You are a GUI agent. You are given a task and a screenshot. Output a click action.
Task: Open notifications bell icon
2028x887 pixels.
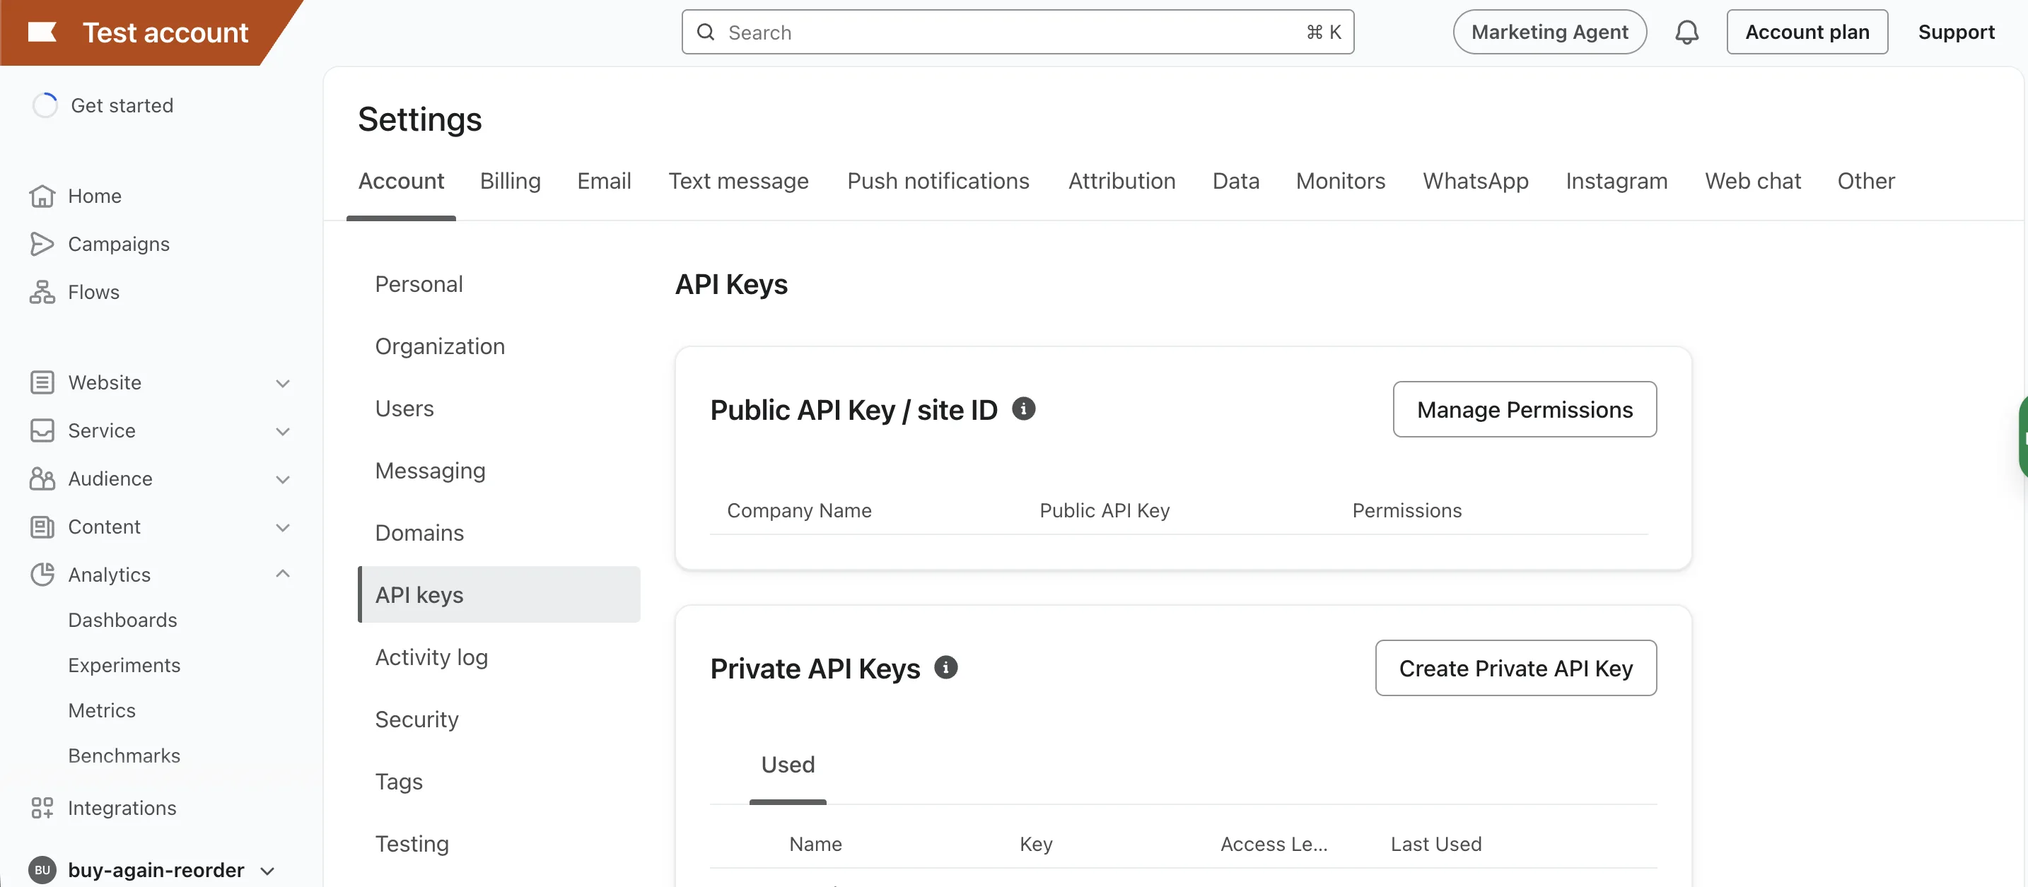[1686, 33]
